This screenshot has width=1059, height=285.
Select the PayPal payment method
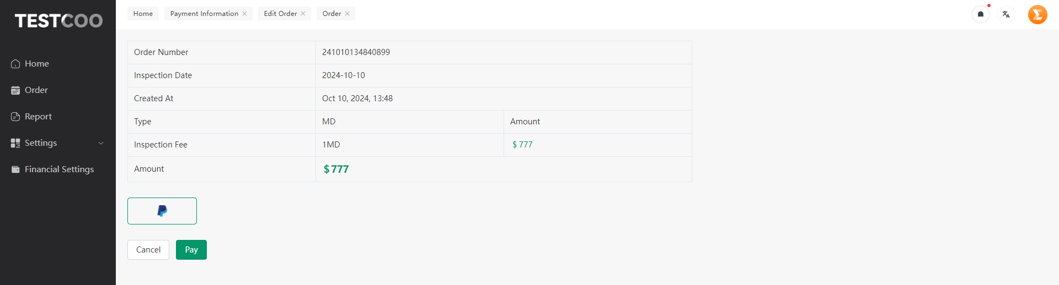point(162,211)
